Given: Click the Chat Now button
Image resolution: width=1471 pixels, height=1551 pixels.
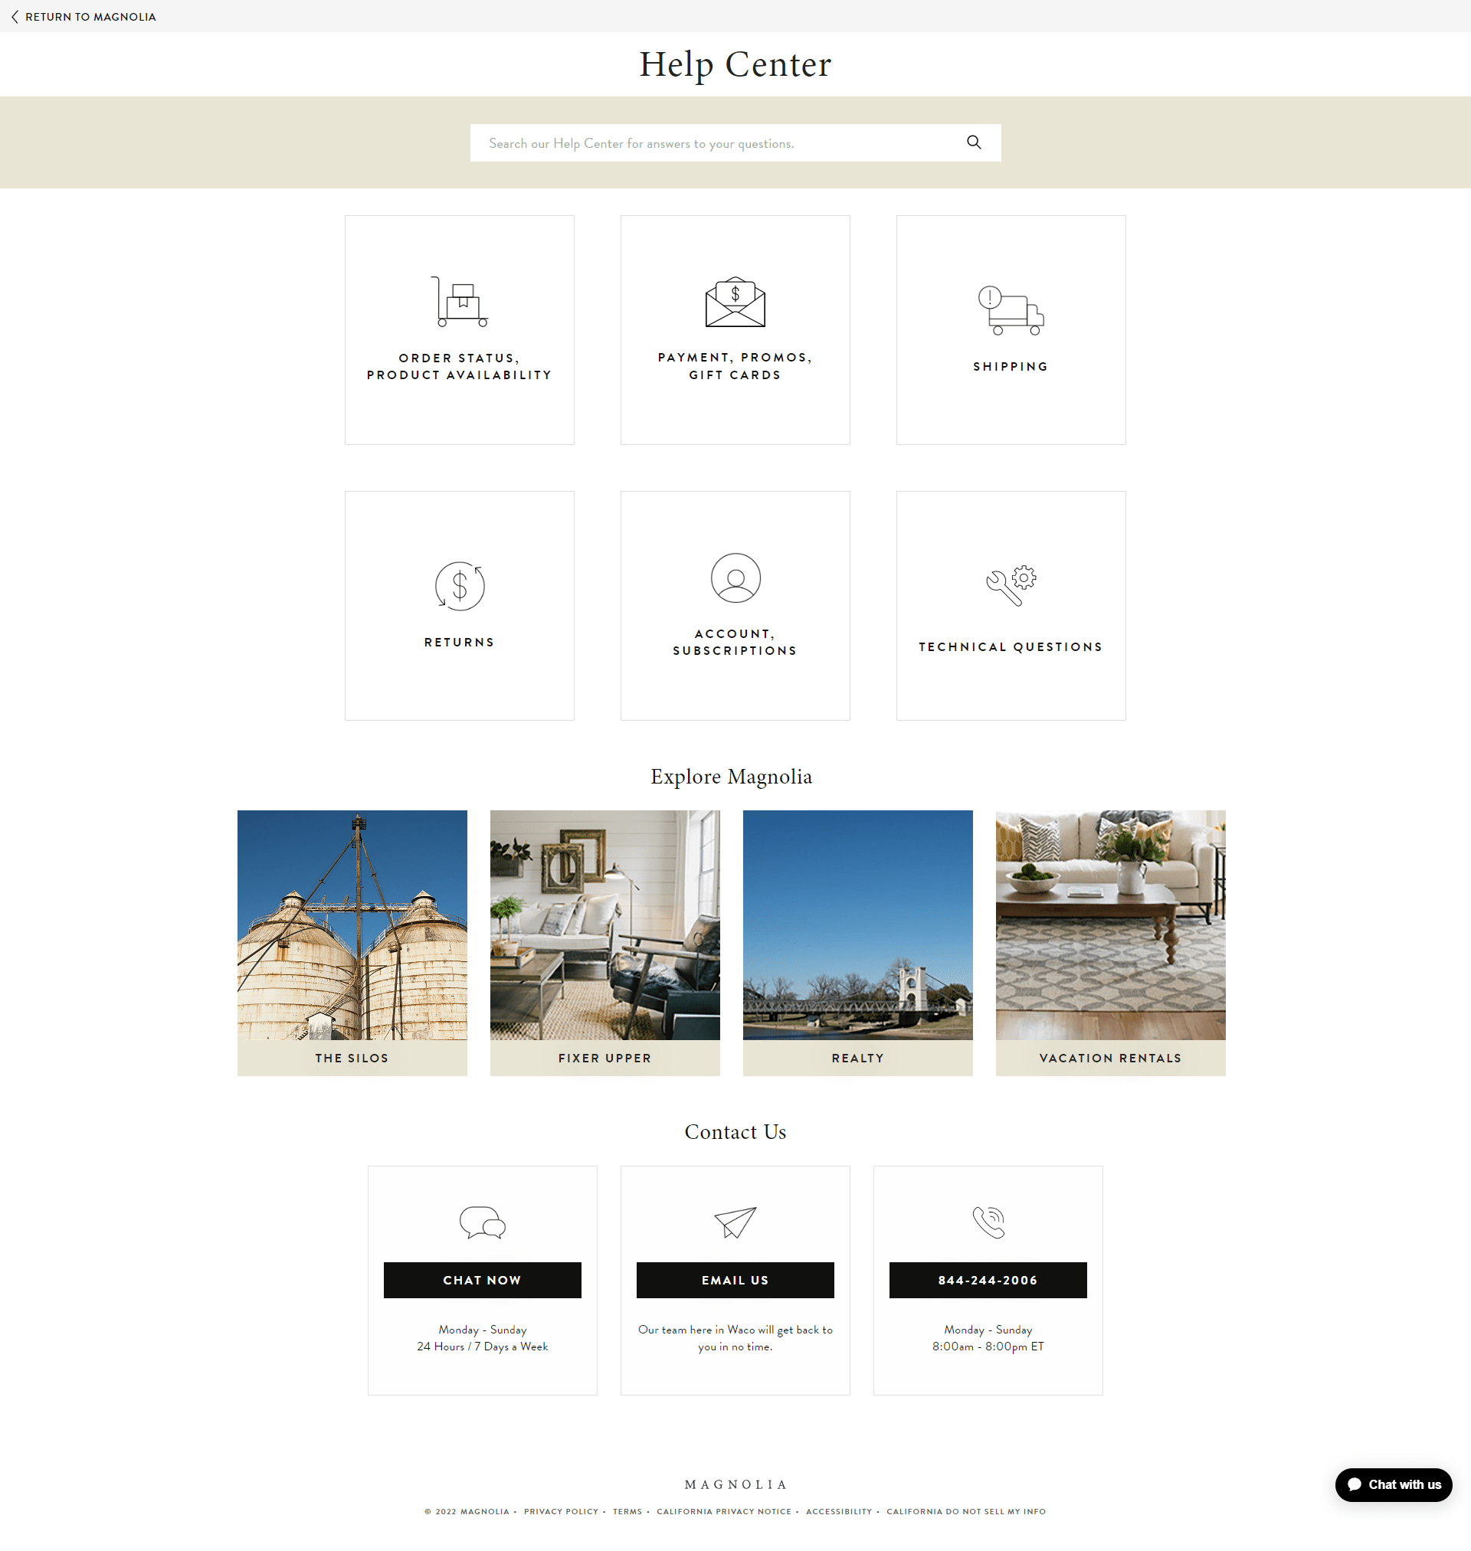Looking at the screenshot, I should pyautogui.click(x=481, y=1280).
